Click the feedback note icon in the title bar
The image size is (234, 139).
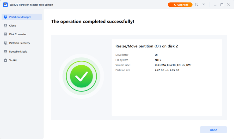(197, 5)
